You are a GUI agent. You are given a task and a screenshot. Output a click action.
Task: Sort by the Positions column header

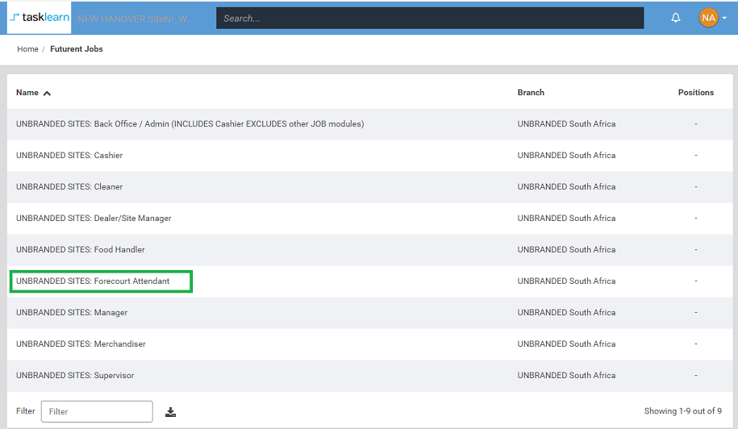click(695, 93)
